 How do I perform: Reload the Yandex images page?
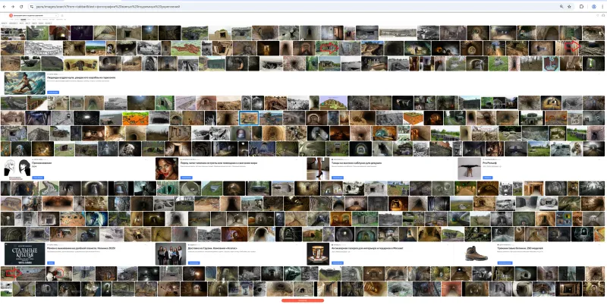point(20,6)
